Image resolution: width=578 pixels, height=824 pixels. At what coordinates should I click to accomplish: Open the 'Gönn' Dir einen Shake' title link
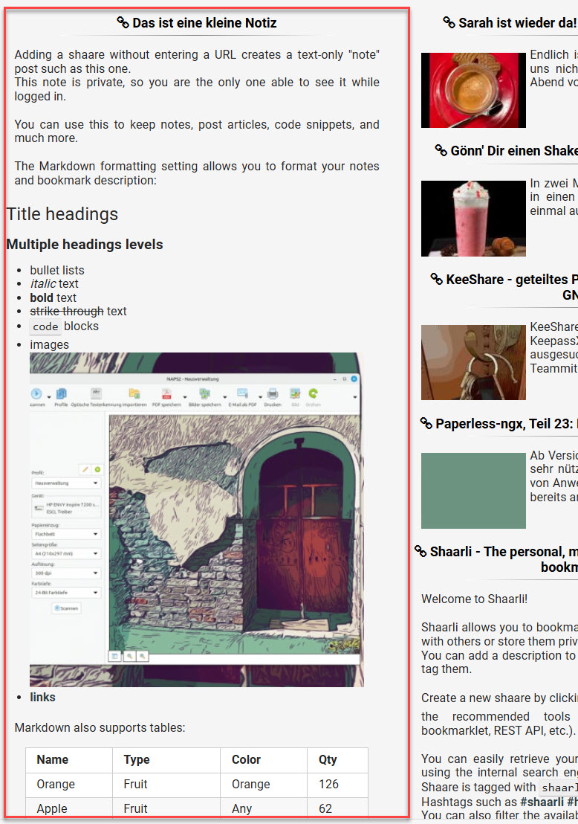tap(513, 151)
